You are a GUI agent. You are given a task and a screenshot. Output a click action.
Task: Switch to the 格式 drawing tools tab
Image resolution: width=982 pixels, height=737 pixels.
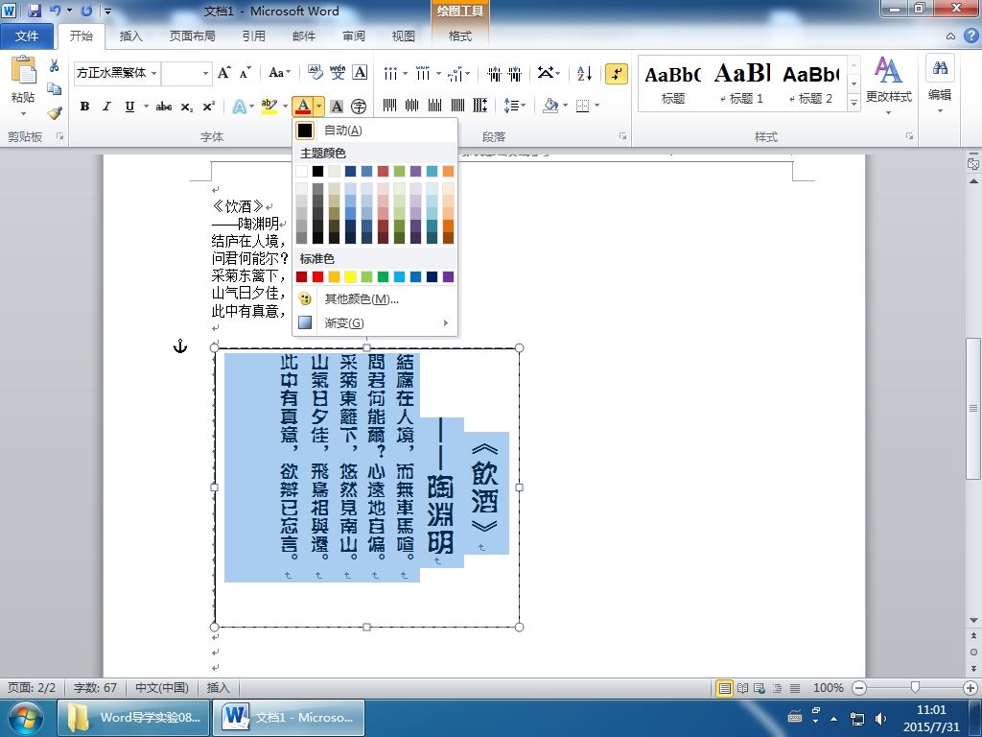[459, 36]
